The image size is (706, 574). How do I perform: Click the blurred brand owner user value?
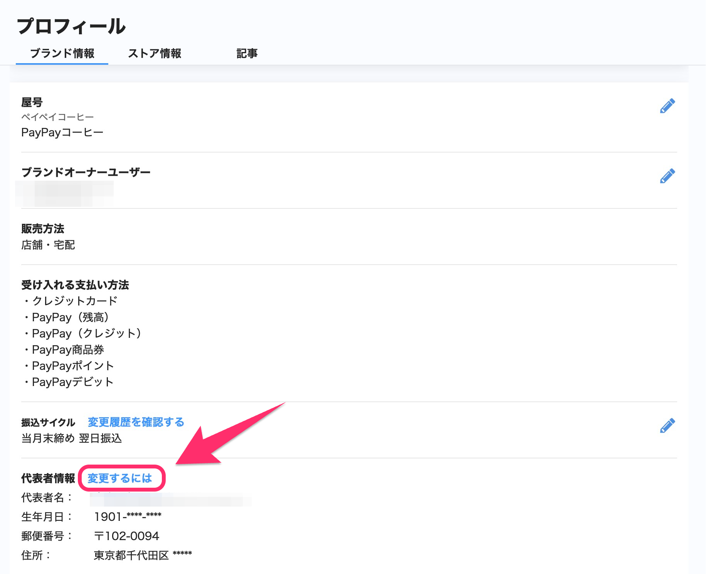(x=64, y=193)
